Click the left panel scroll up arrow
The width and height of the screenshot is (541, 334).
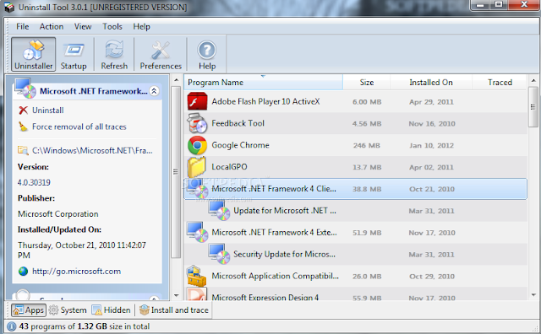[x=176, y=80]
